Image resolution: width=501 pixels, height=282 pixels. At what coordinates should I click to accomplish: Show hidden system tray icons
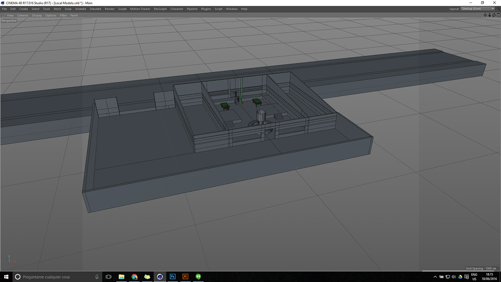[x=435, y=277]
